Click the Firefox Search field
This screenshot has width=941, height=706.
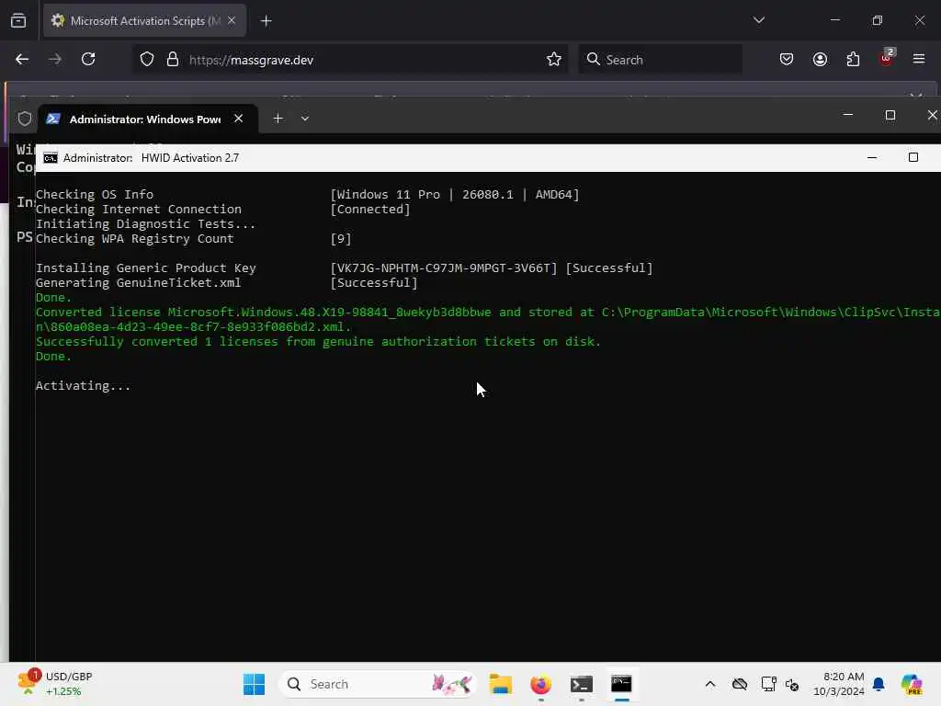[660, 60]
